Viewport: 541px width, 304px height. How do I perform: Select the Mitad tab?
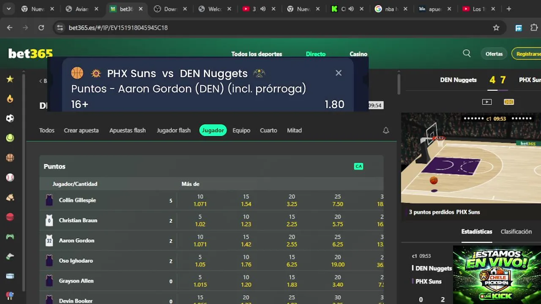294,130
